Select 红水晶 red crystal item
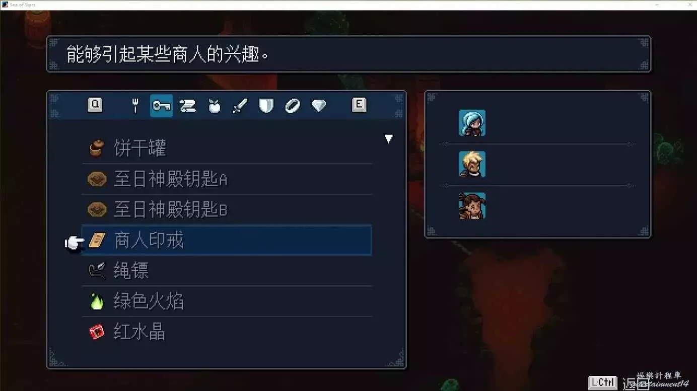The image size is (697, 391). (227, 332)
